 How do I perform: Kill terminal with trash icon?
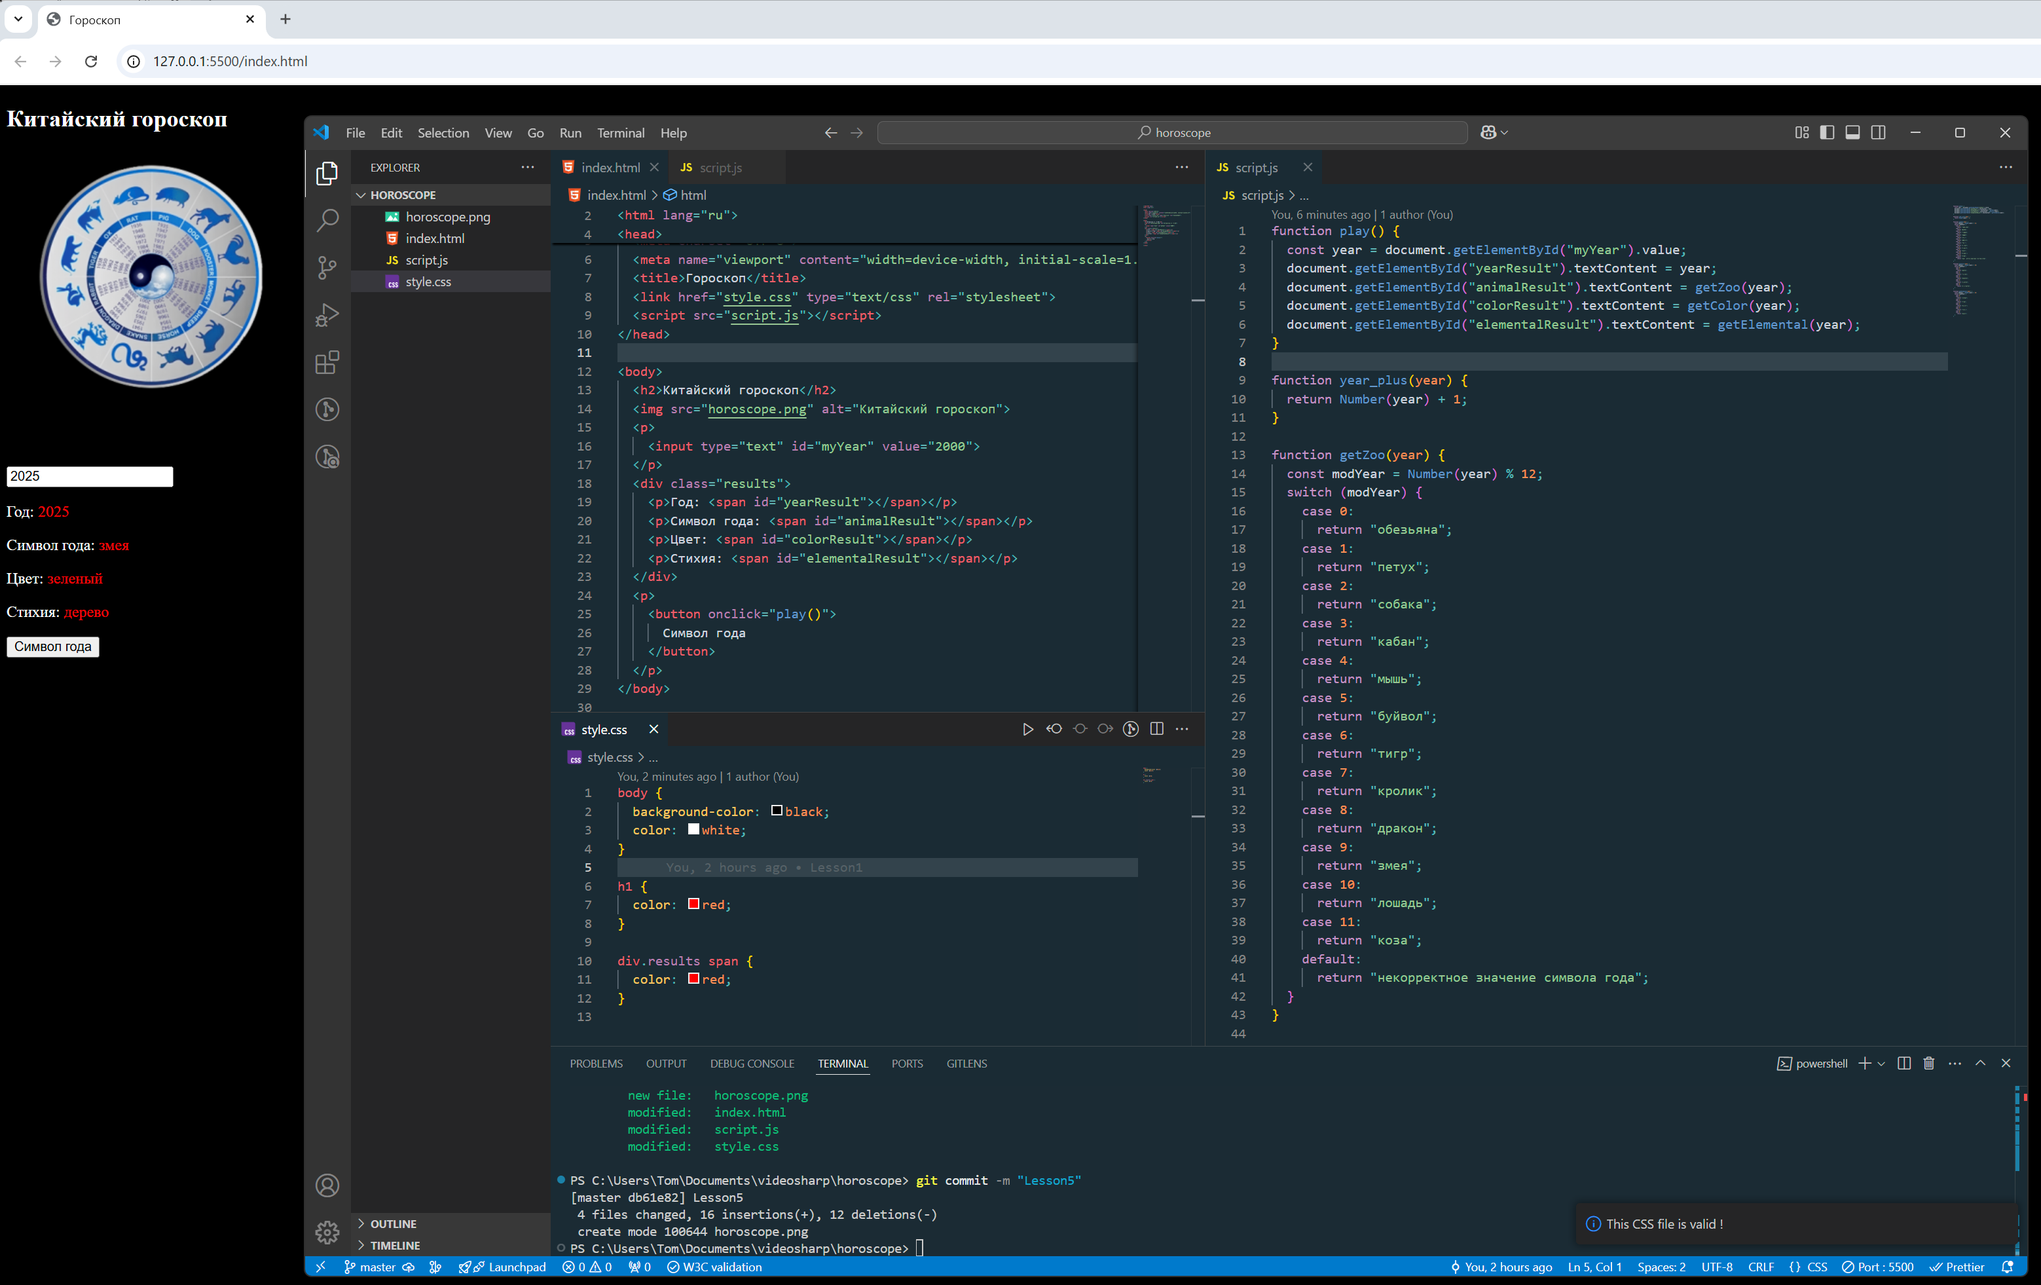(x=1929, y=1063)
